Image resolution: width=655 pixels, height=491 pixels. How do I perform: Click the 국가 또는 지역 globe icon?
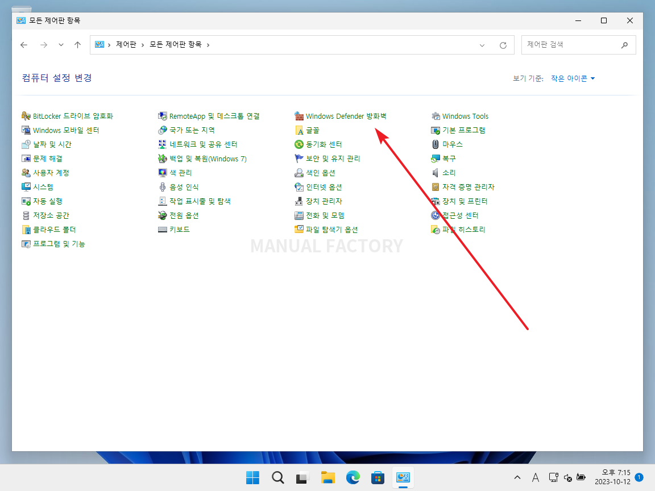(x=163, y=130)
